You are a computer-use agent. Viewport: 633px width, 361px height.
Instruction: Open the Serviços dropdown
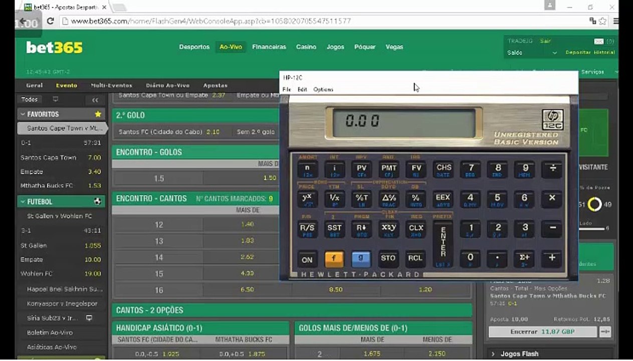click(592, 72)
